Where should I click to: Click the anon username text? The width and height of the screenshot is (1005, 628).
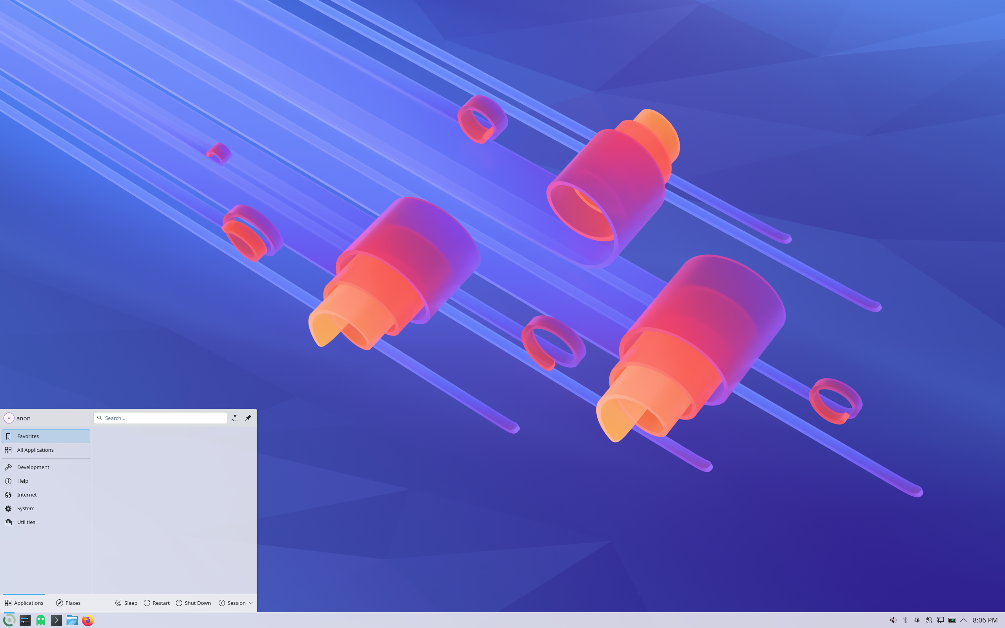[x=24, y=418]
